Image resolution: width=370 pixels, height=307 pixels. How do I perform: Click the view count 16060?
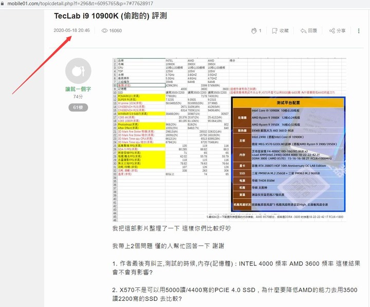(116, 30)
